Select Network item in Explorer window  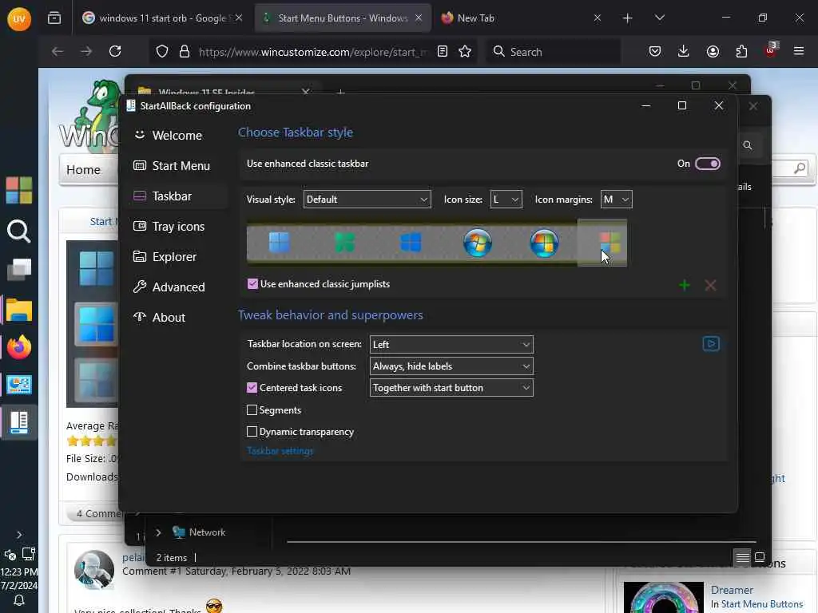click(x=207, y=532)
